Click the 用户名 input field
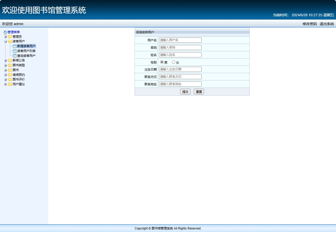This screenshot has height=232, width=336. click(180, 40)
